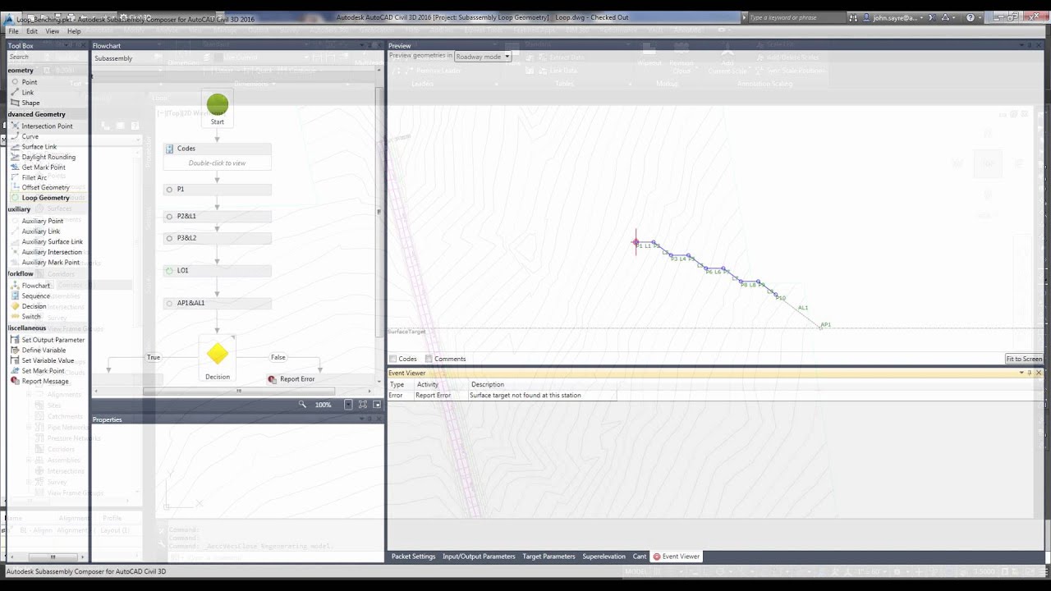Switch to the Superelevation tab
Screen dimensions: 1051x591
tap(604, 557)
